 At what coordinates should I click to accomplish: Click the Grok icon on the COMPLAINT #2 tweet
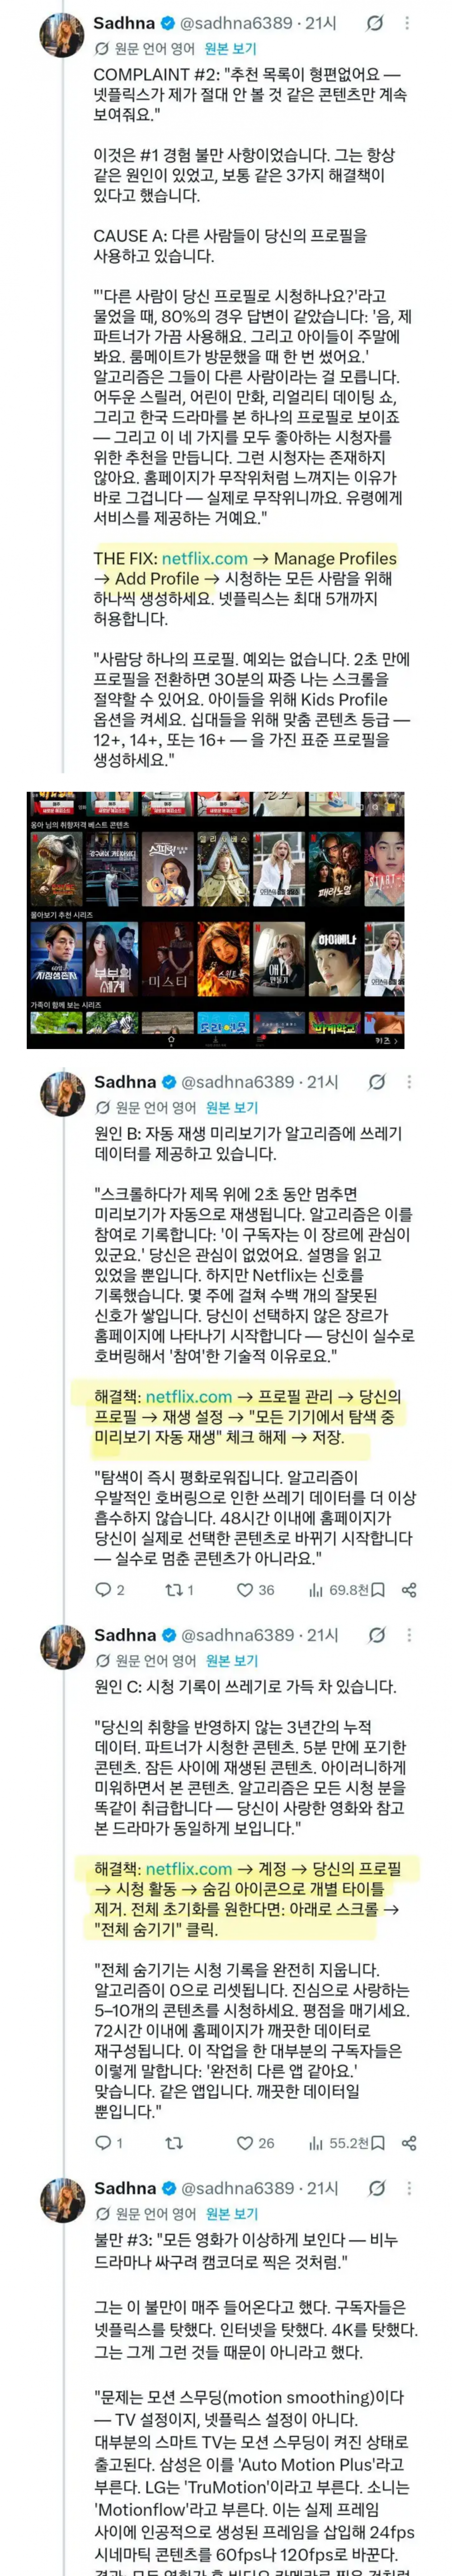374,22
